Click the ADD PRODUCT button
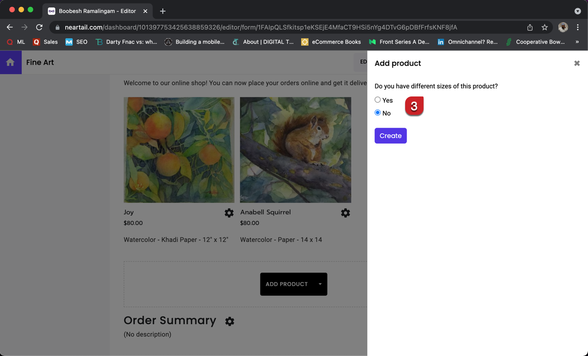The height and width of the screenshot is (356, 588). [287, 284]
